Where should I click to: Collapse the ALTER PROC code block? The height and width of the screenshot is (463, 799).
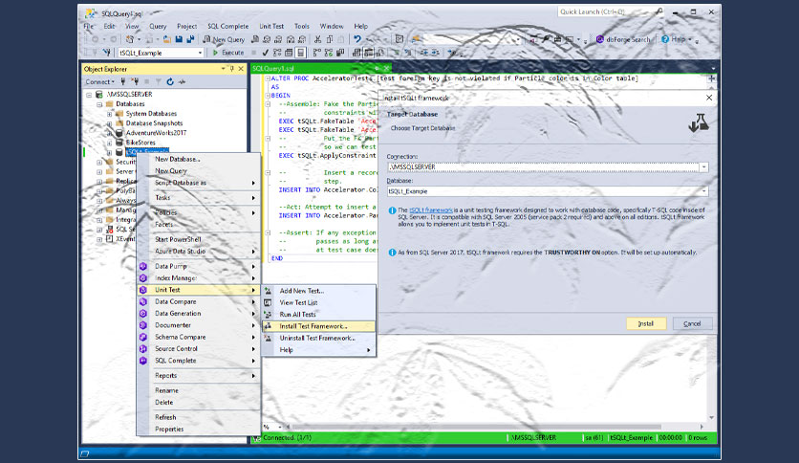[x=268, y=78]
